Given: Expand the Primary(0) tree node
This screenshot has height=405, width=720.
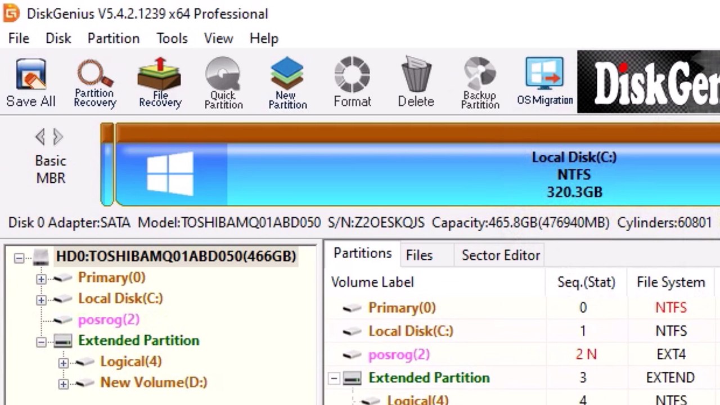Looking at the screenshot, I should tap(41, 278).
